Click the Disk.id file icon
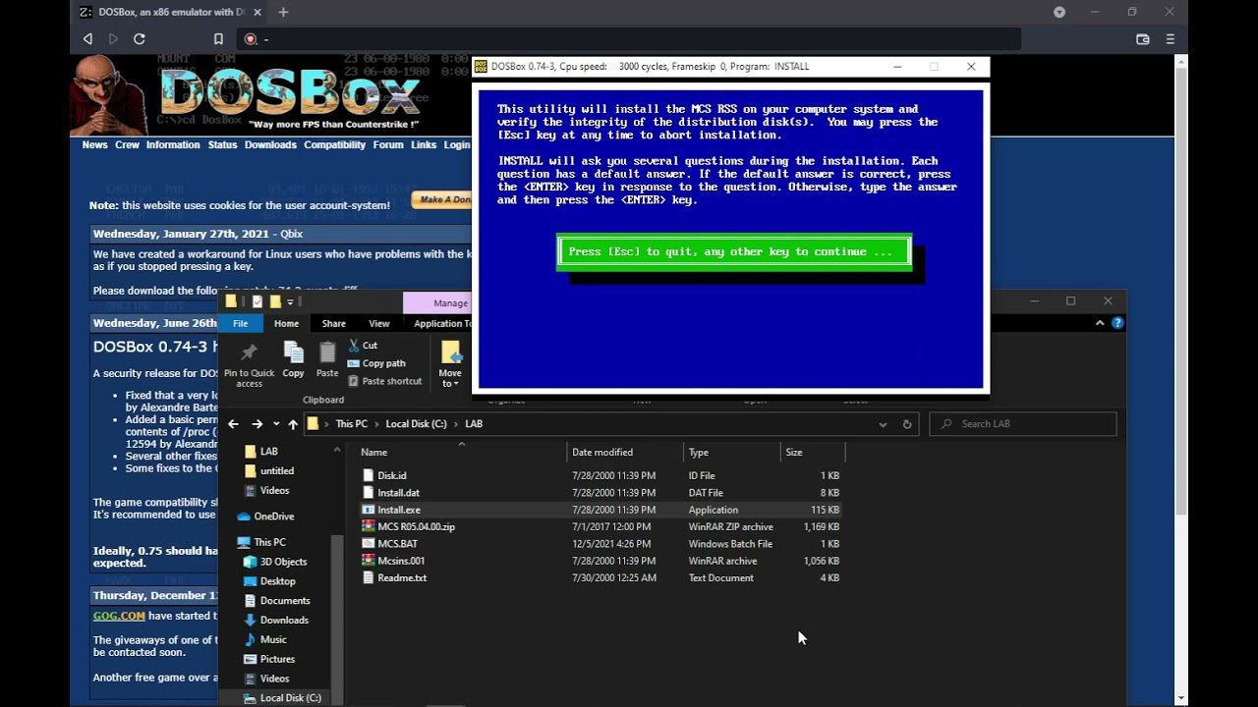 click(x=369, y=475)
